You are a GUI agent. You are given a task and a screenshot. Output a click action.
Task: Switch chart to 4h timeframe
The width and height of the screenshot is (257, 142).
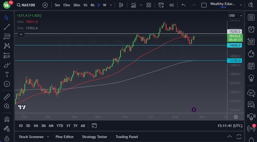coord(92,5)
